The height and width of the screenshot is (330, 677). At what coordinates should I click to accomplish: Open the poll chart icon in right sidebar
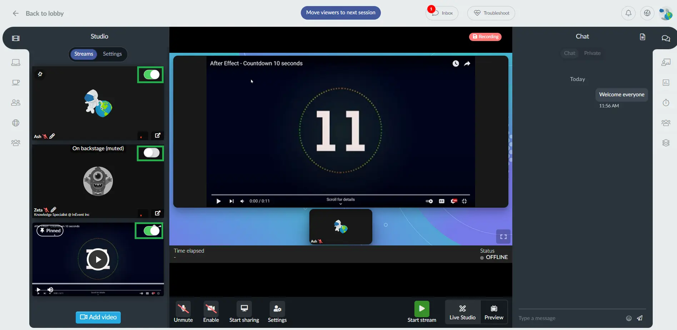[666, 82]
